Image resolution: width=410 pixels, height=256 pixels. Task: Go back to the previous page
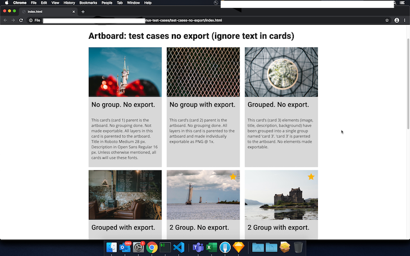click(5, 20)
